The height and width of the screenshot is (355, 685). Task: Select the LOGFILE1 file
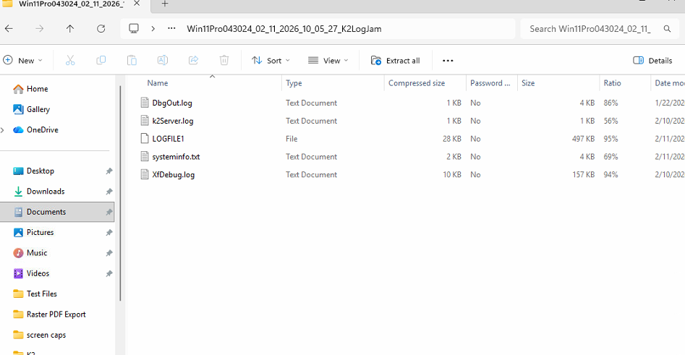[x=169, y=139]
